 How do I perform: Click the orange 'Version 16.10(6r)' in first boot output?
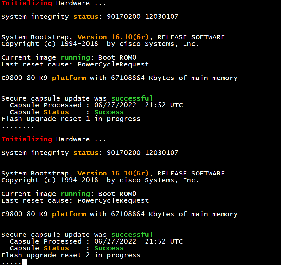(x=113, y=37)
